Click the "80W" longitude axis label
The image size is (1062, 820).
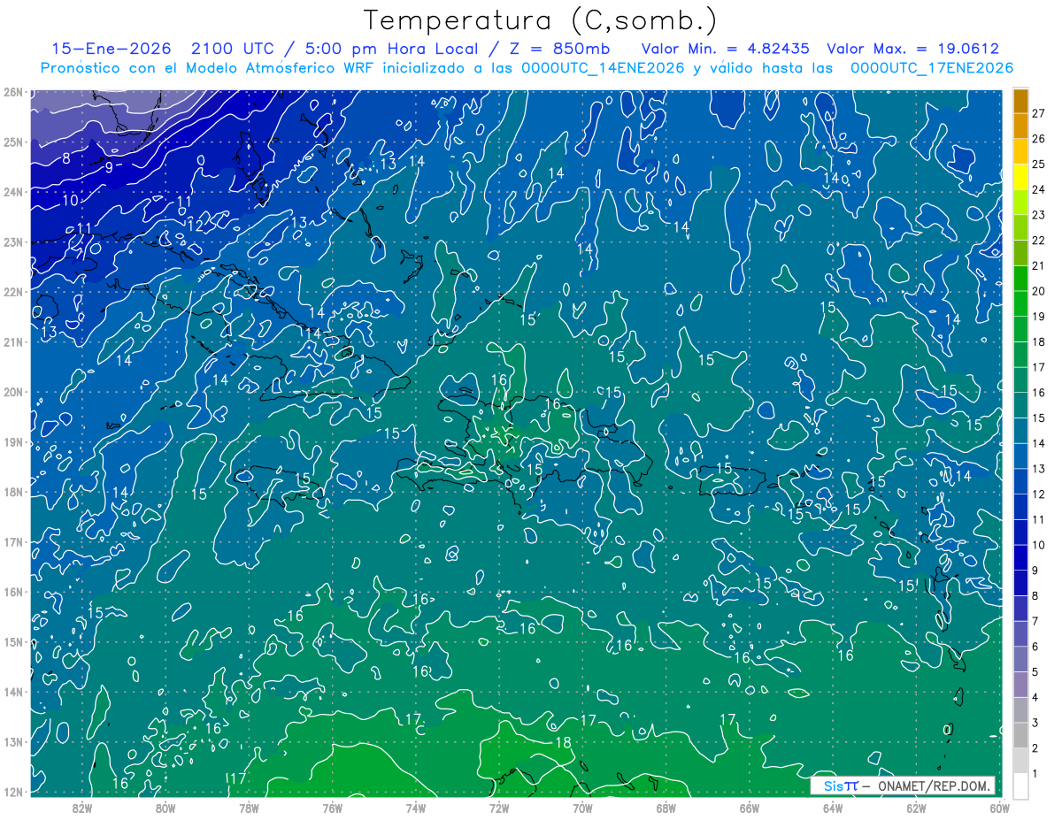coord(165,807)
